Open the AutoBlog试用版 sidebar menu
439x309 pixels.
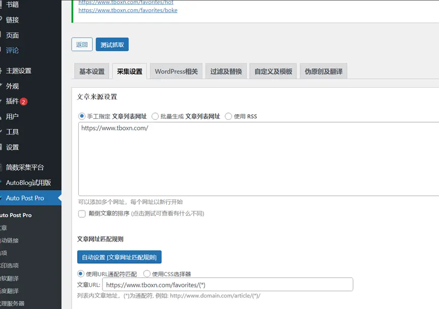click(x=28, y=183)
